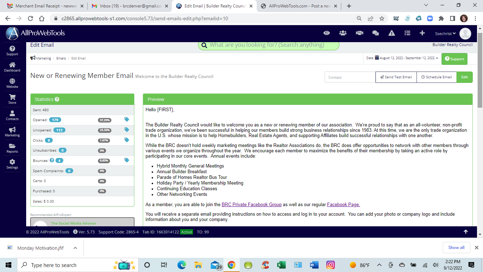The width and height of the screenshot is (483, 272).
Task: Click the group people icon in the top bar
Action: pyautogui.click(x=343, y=33)
